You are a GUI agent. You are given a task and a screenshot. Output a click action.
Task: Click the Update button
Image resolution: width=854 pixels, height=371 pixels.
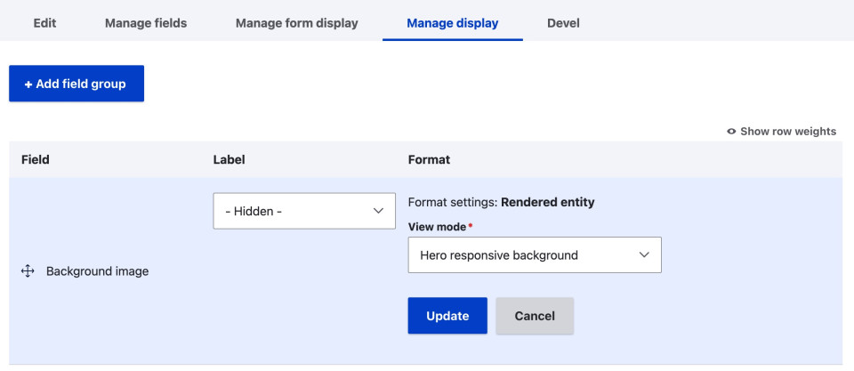(447, 316)
